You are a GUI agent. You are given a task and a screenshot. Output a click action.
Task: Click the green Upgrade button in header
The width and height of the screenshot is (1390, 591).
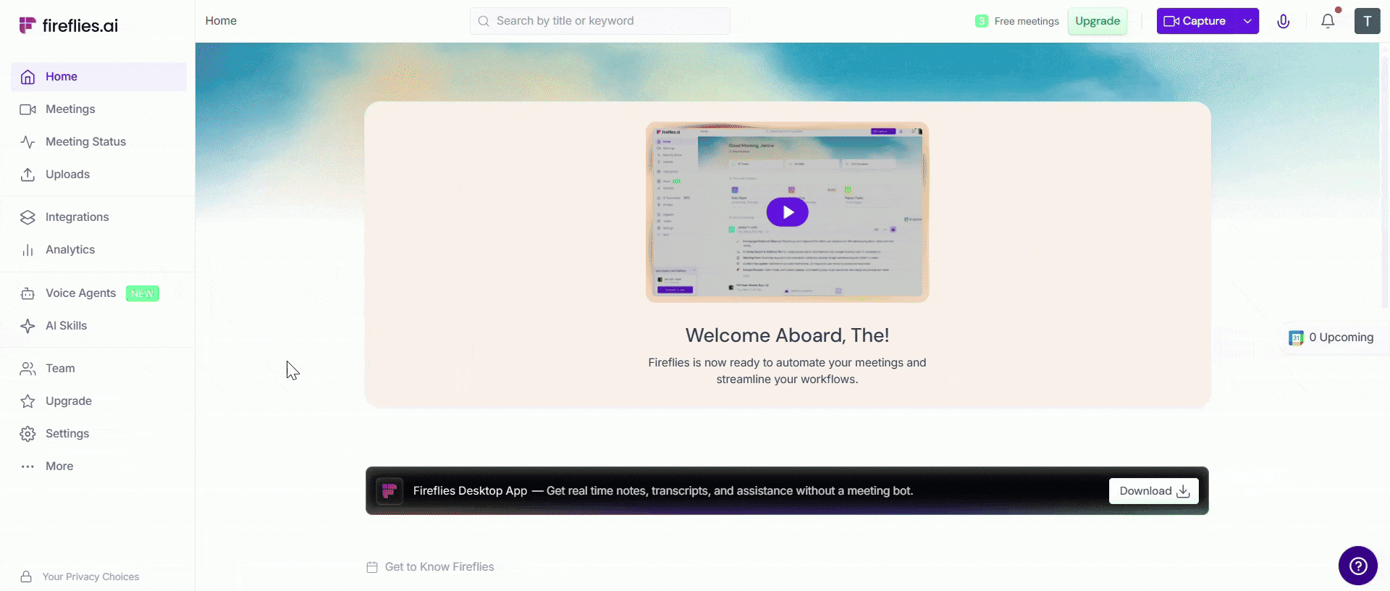pos(1098,21)
